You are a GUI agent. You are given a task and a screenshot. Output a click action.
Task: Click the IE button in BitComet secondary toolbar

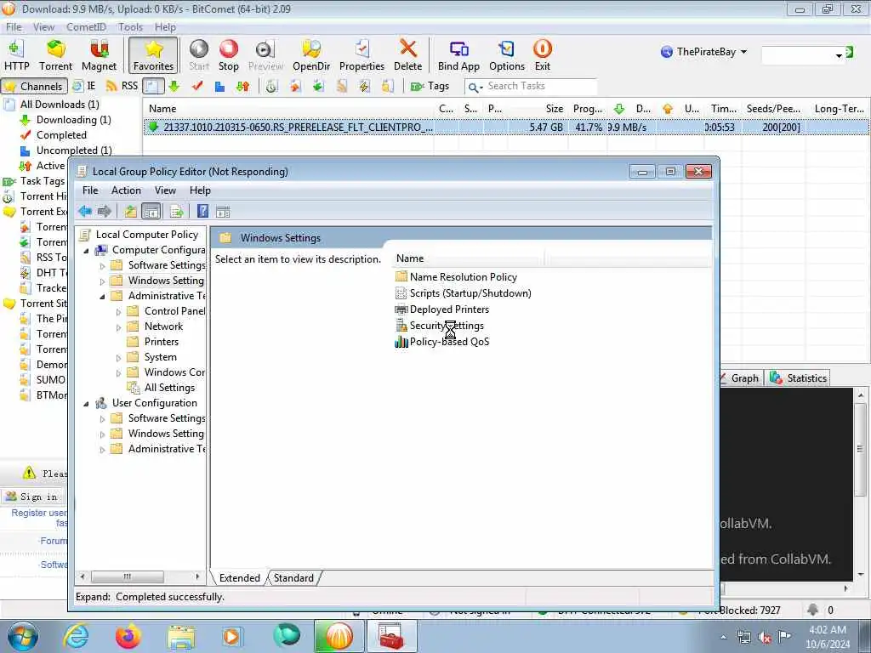(84, 86)
